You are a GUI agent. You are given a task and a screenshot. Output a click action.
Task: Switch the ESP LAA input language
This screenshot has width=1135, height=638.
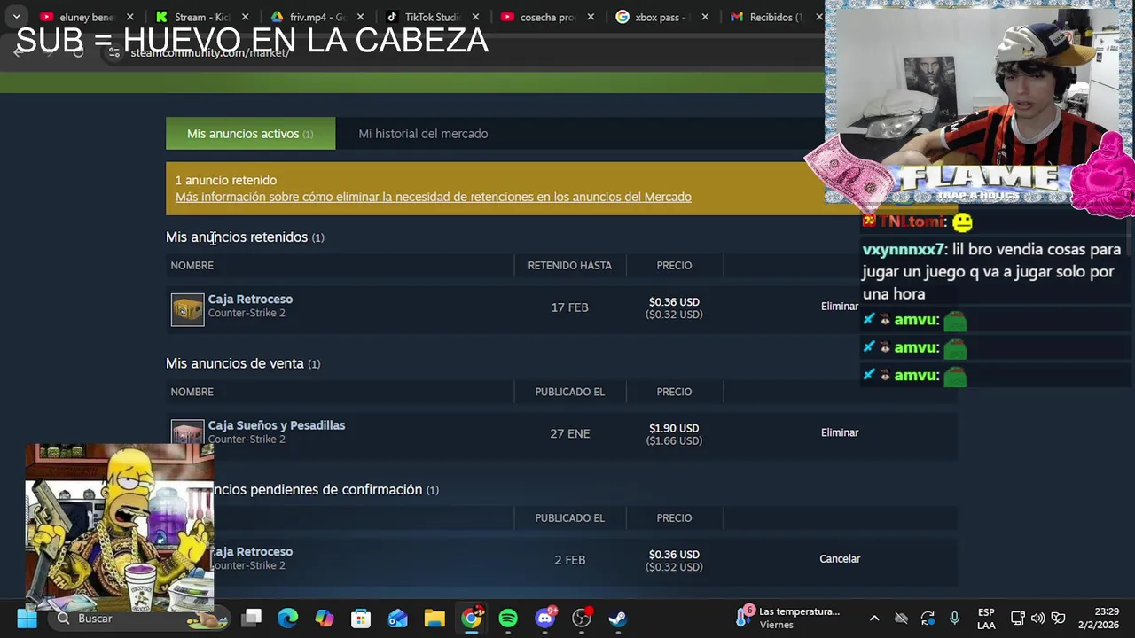(986, 619)
